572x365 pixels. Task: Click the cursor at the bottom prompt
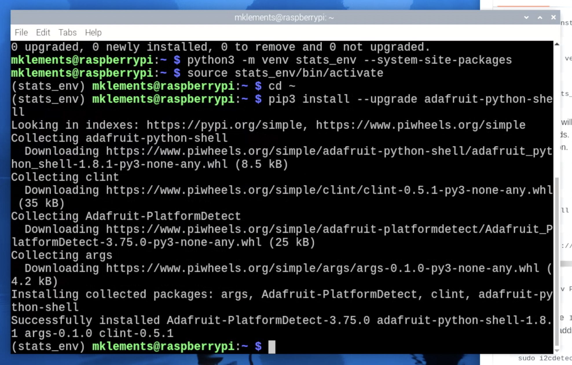click(x=272, y=346)
